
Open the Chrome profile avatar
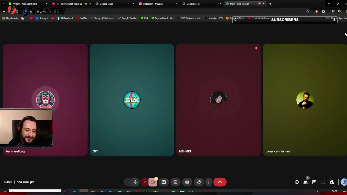click(339, 11)
